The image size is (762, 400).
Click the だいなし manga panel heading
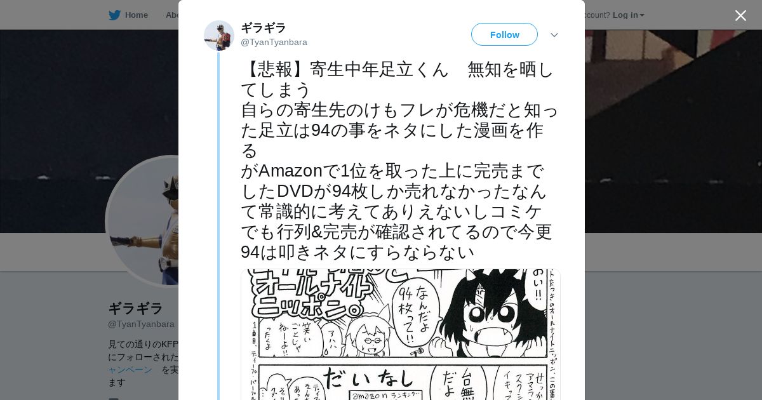tap(368, 379)
